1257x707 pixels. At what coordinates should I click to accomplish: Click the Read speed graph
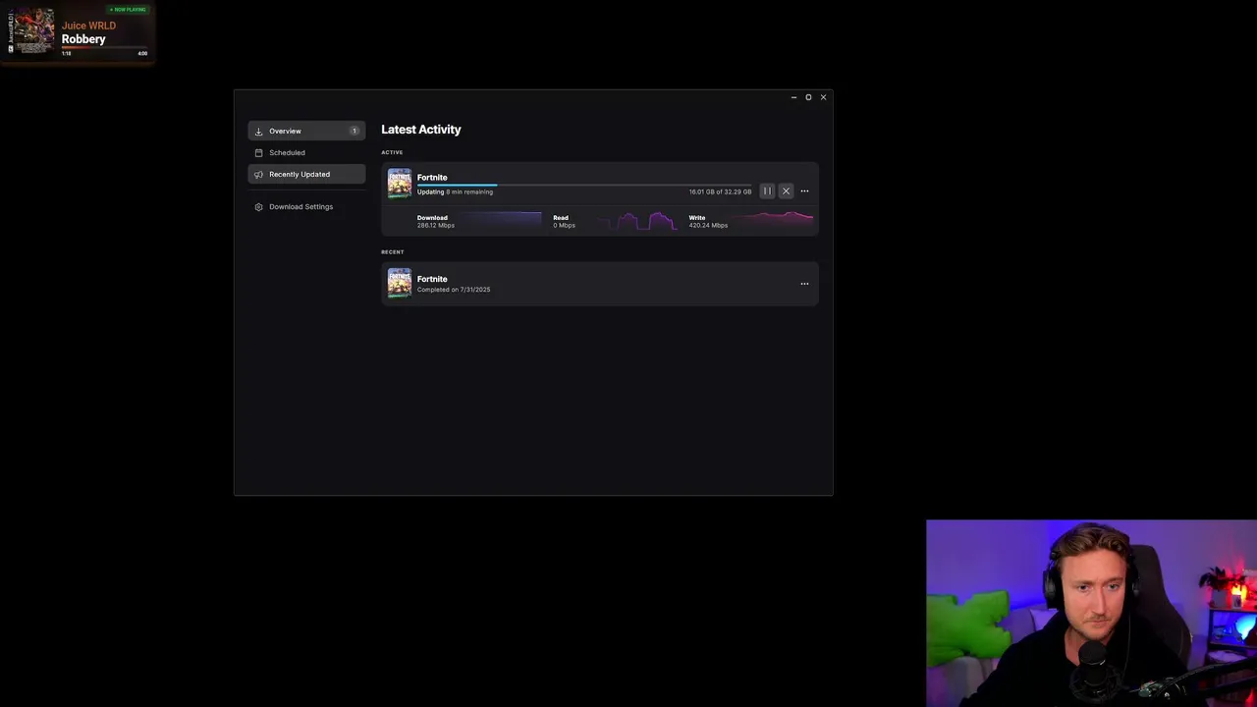[x=636, y=221]
